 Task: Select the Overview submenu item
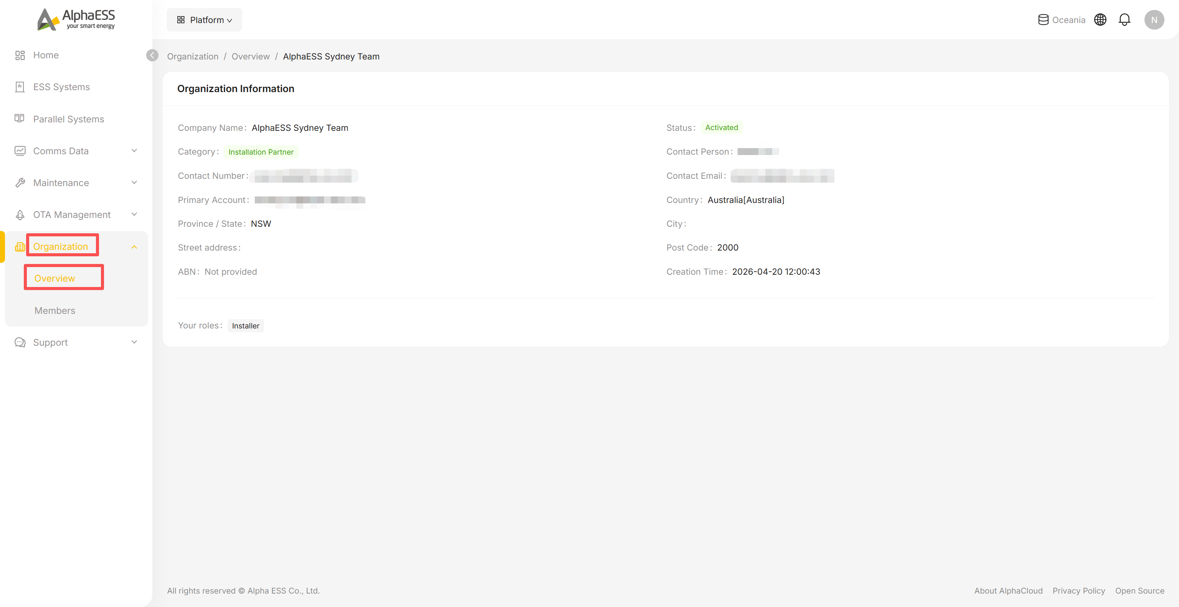[x=54, y=279]
